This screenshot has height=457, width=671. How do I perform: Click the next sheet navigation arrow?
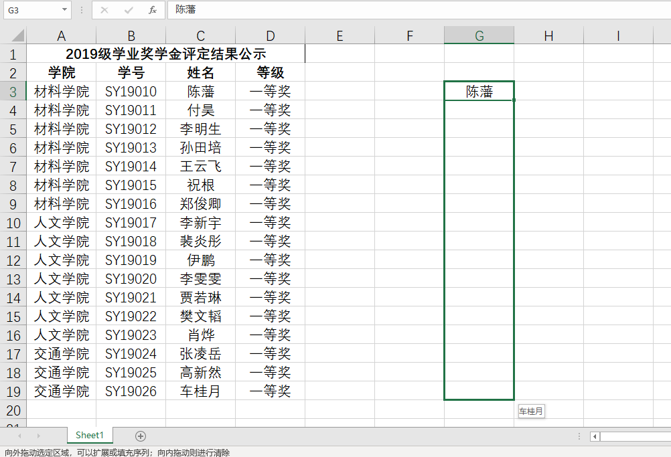(x=39, y=436)
